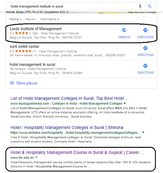Click the WEBSITE label for Lords Institute
Screen dimensions: 163x173
pyautogui.click(x=124, y=37)
